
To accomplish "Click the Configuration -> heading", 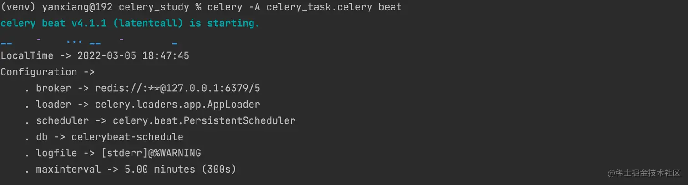I will (48, 72).
